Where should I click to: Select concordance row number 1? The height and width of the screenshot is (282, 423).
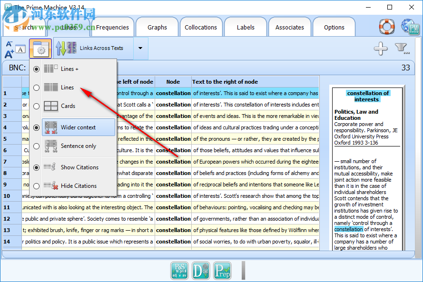click(12, 93)
